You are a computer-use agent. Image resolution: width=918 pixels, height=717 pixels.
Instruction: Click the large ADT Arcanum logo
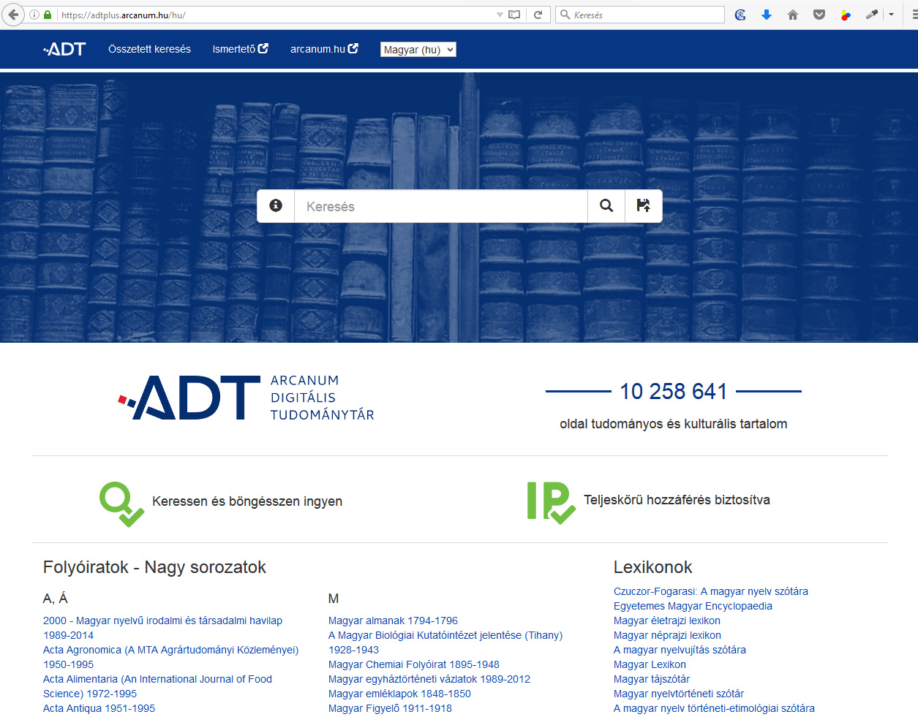pyautogui.click(x=247, y=398)
